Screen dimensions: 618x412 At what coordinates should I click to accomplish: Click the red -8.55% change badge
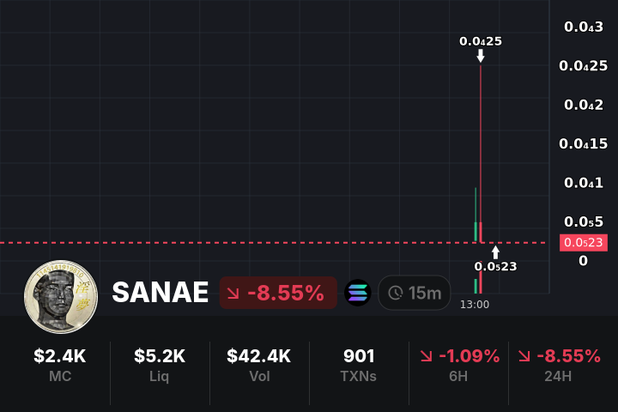(x=276, y=293)
